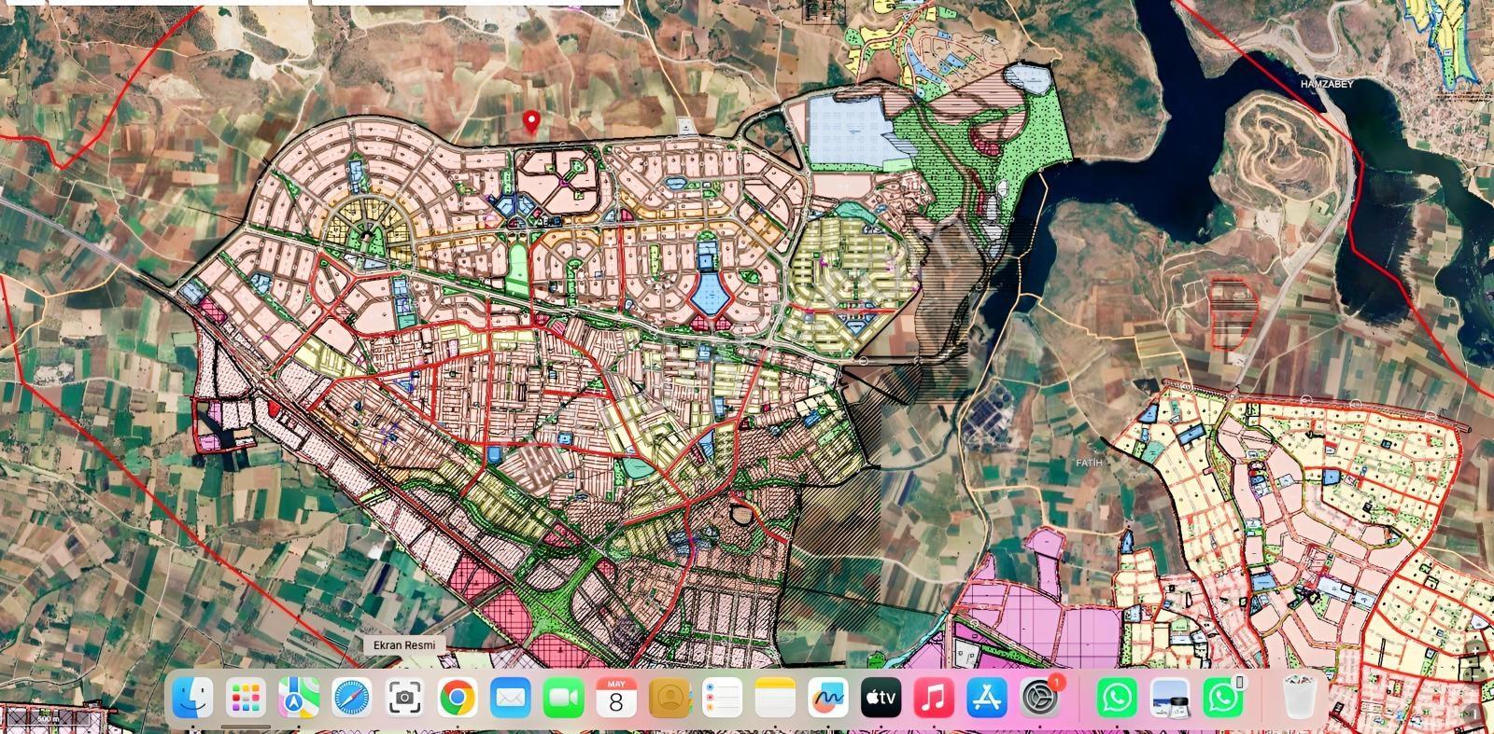Open the Contacts app
Image resolution: width=1494 pixels, height=734 pixels.
click(669, 697)
